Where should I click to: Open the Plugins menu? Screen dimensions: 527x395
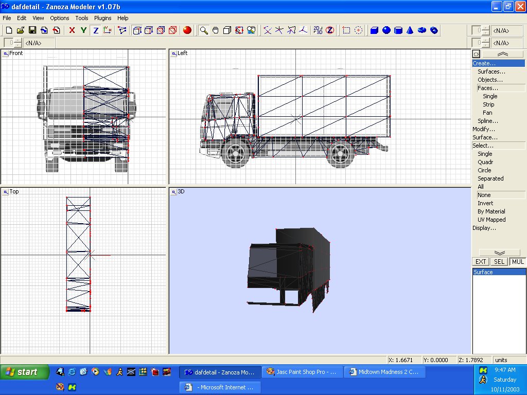click(103, 18)
